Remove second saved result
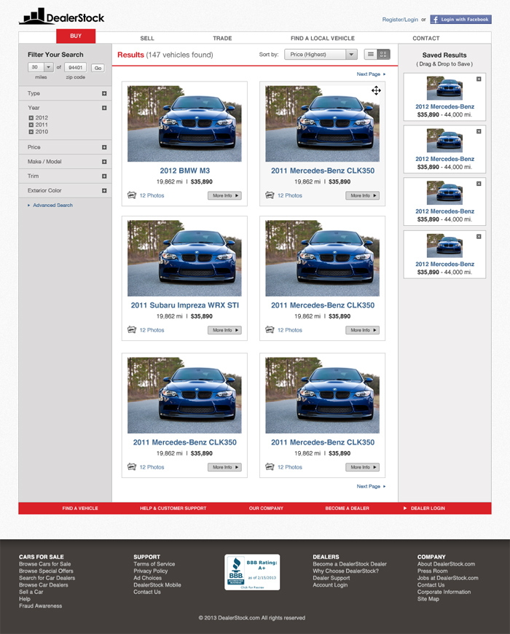This screenshot has height=634, width=510. (x=479, y=131)
